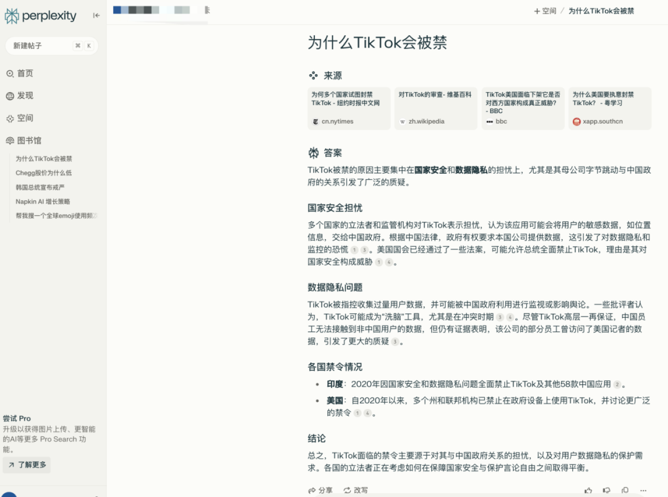Click the 分享 share icon button
The height and width of the screenshot is (497, 668).
pyautogui.click(x=320, y=490)
